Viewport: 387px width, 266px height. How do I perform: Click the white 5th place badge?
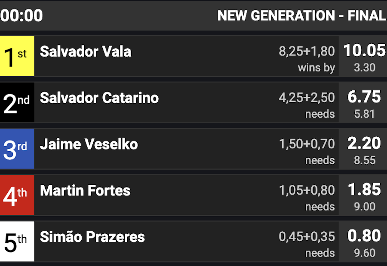pos(17,242)
